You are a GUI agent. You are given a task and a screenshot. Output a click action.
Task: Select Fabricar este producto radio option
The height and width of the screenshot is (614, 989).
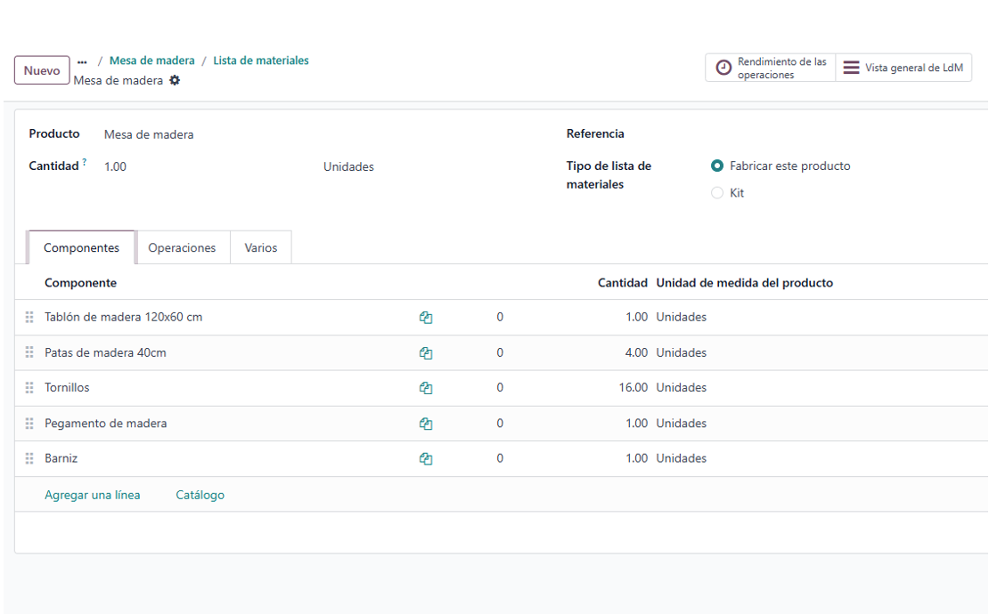point(717,166)
